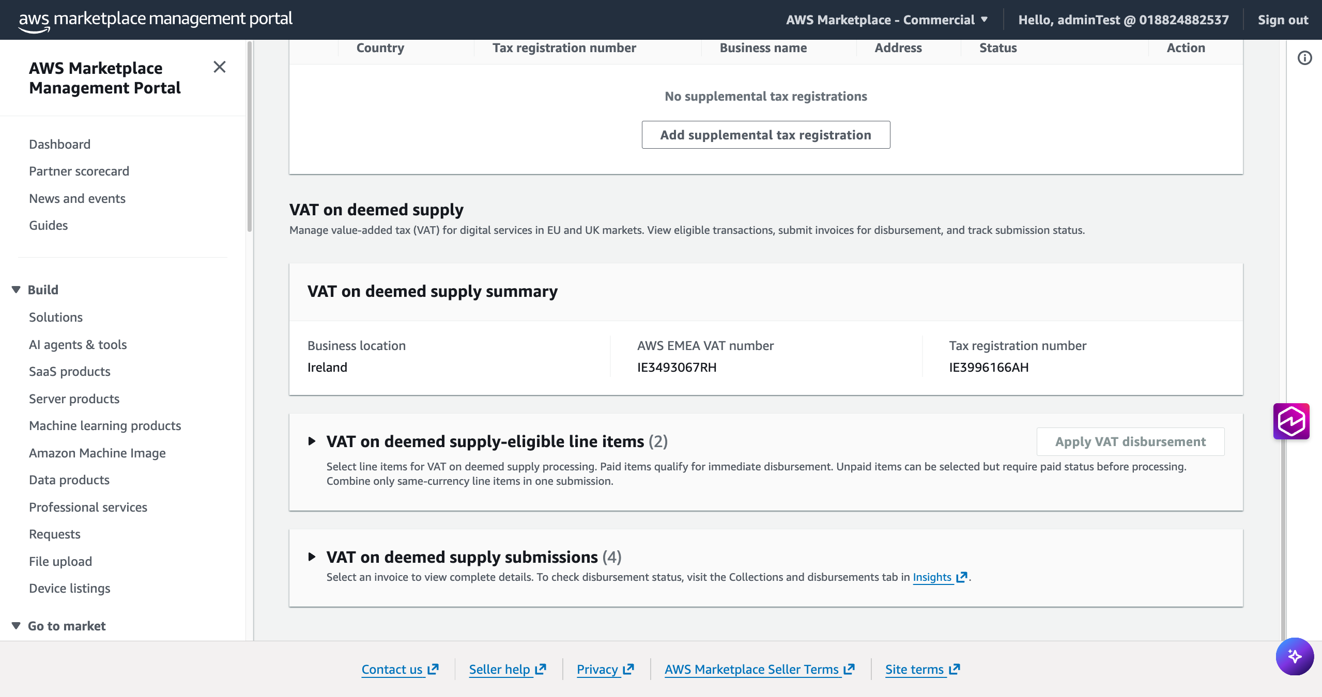
Task: Open AWS Marketplace - Commercial dropdown
Action: click(x=887, y=20)
